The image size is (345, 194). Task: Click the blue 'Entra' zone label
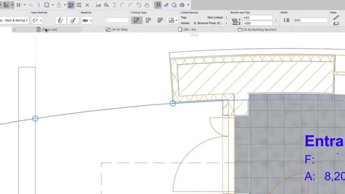pos(325,141)
